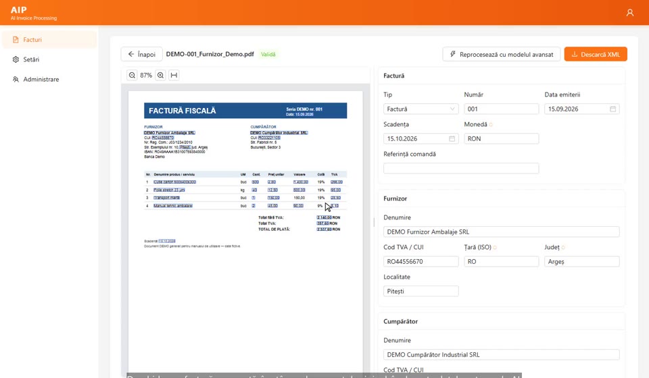This screenshot has height=378, width=649.
Task: Open the user account icon
Action: 629,13
